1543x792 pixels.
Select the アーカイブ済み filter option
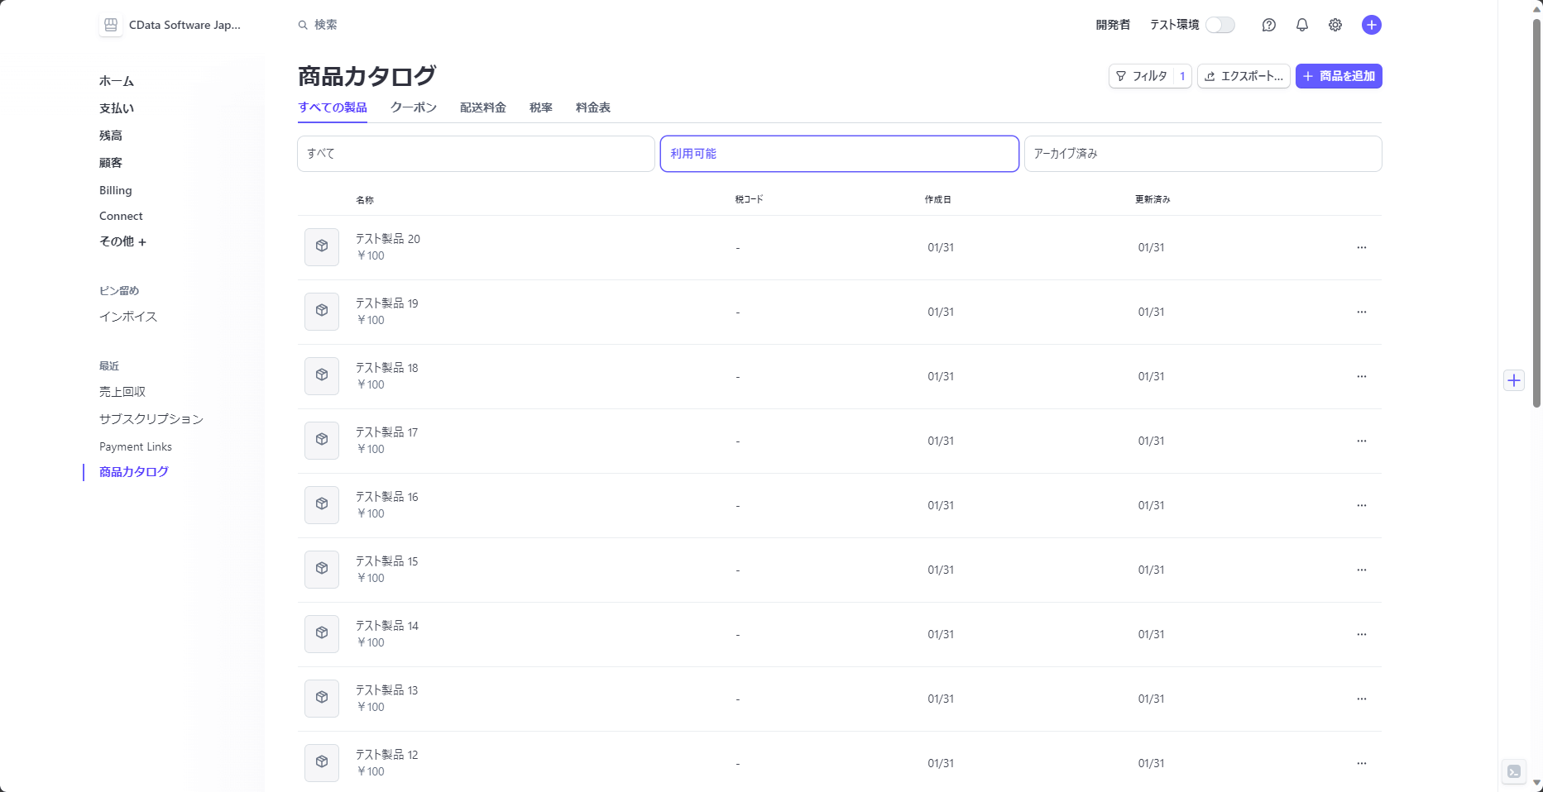tap(1202, 154)
